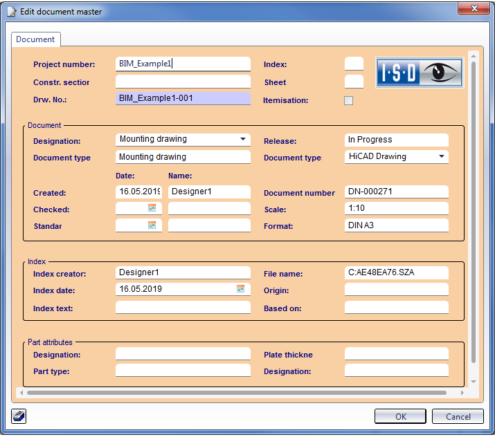This screenshot has height=437, width=495.
Task: Close the Edit document master dialog
Action: point(475,9)
